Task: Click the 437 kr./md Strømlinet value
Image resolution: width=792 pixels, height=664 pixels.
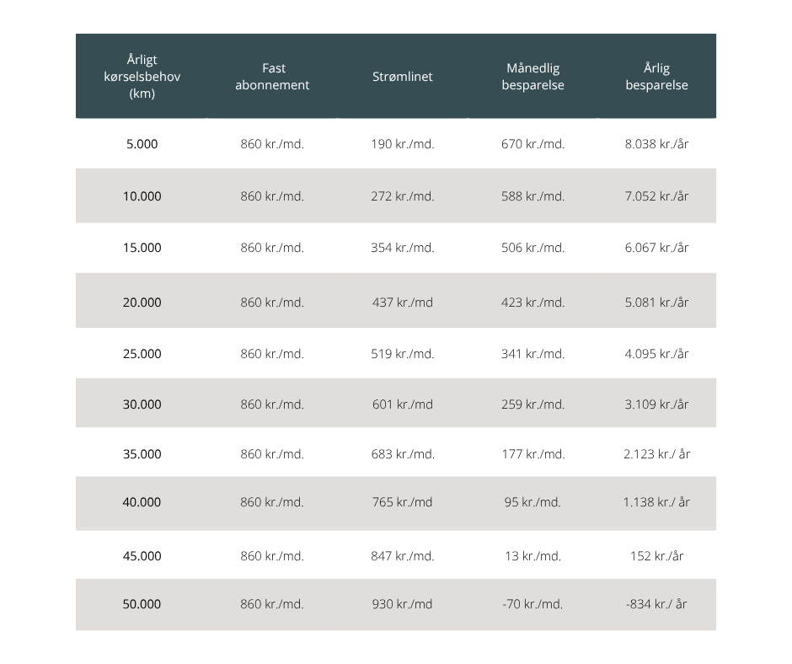Action: point(403,303)
